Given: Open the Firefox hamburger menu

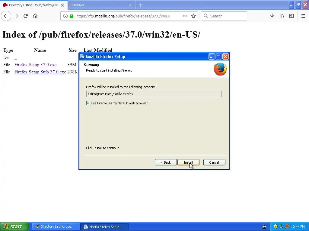Looking at the screenshot, I should [x=303, y=16].
